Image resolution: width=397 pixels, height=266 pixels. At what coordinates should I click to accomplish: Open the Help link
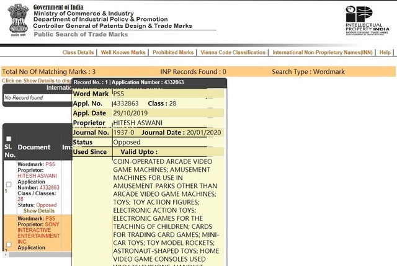click(x=385, y=52)
